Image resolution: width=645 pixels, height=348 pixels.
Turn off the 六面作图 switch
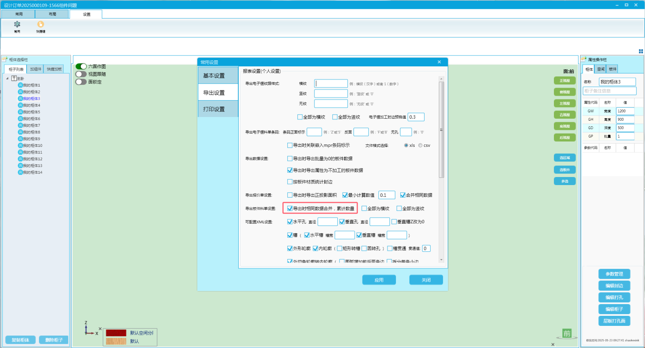[81, 66]
